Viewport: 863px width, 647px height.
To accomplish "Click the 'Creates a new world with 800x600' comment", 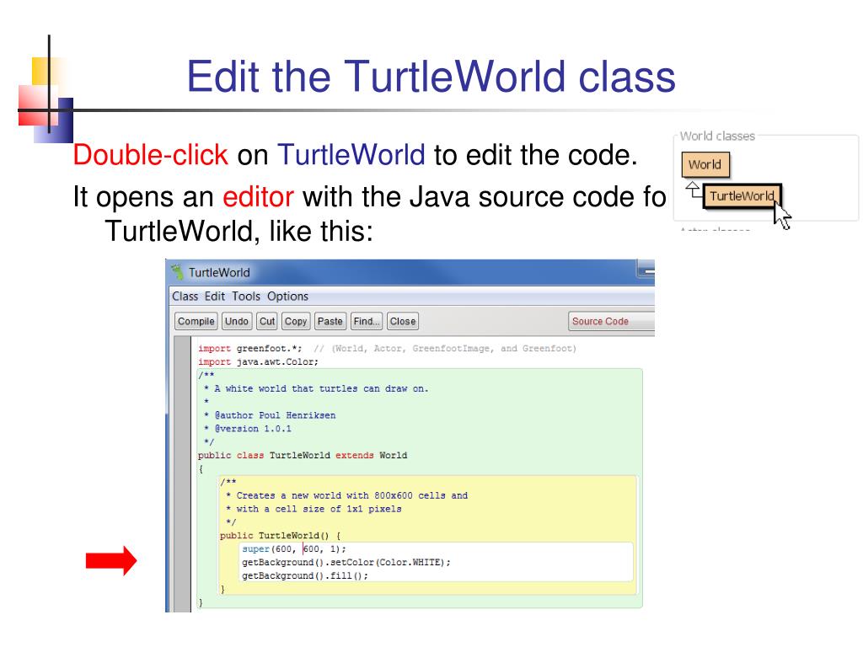I will tap(346, 495).
